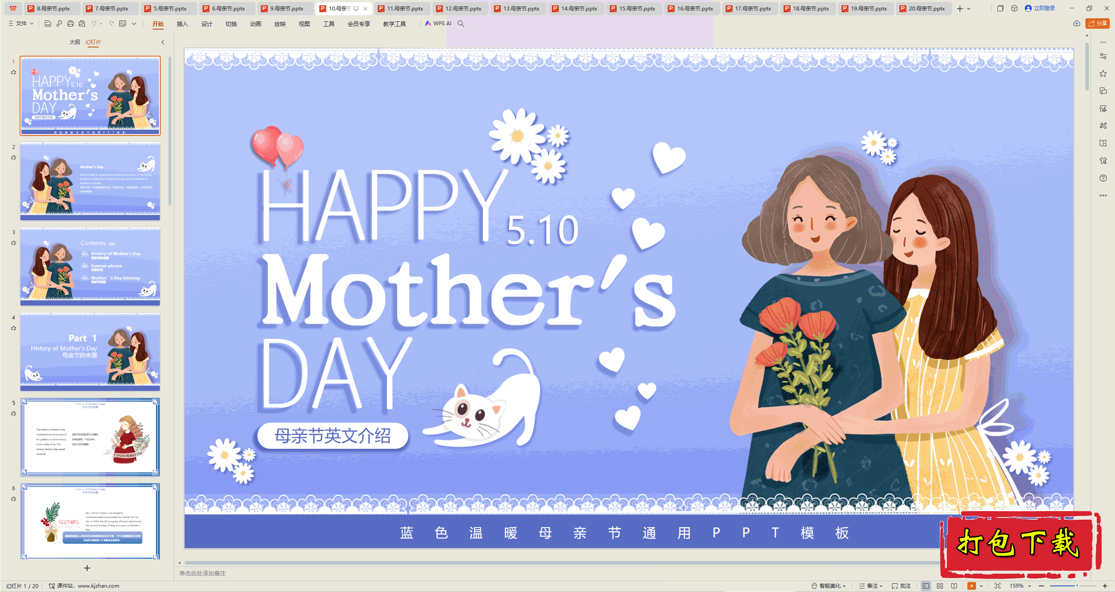The height and width of the screenshot is (592, 1115).
Task: Open the 视图 ribbon tab
Action: click(x=304, y=24)
